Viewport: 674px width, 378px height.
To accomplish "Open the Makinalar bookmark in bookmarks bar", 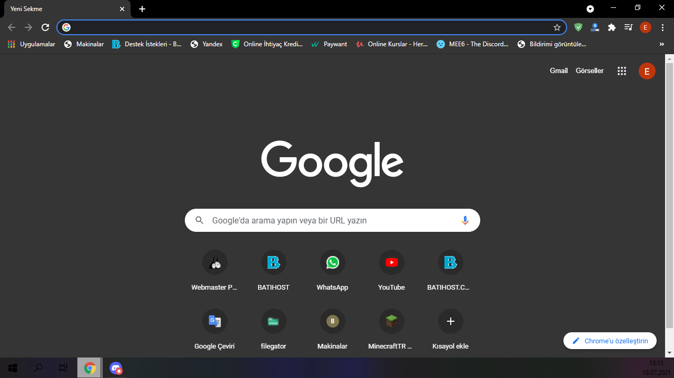I will (84, 44).
